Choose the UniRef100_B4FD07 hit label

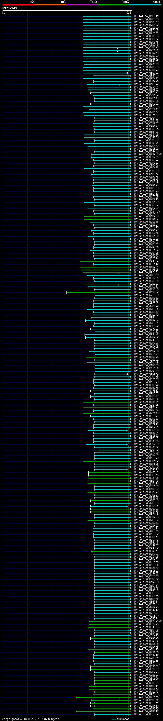146,84
